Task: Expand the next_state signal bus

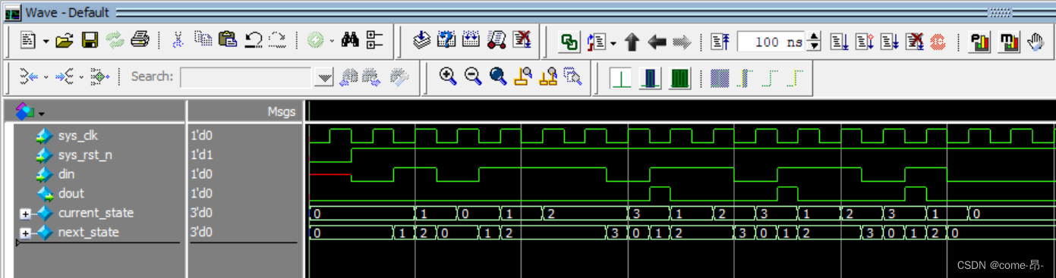Action: 25,233
